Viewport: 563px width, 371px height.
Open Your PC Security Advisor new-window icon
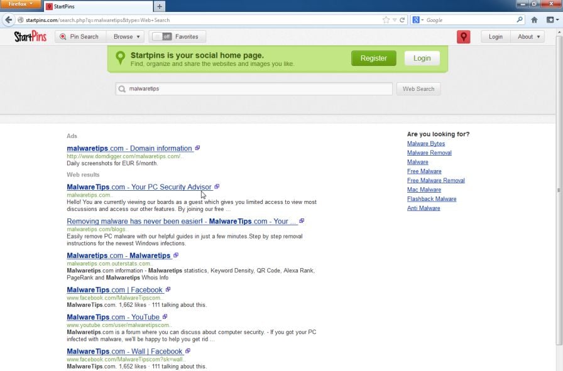(217, 186)
